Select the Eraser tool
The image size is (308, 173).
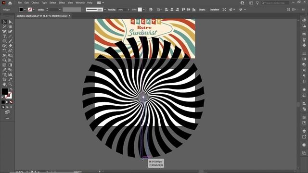(x=10, y=46)
